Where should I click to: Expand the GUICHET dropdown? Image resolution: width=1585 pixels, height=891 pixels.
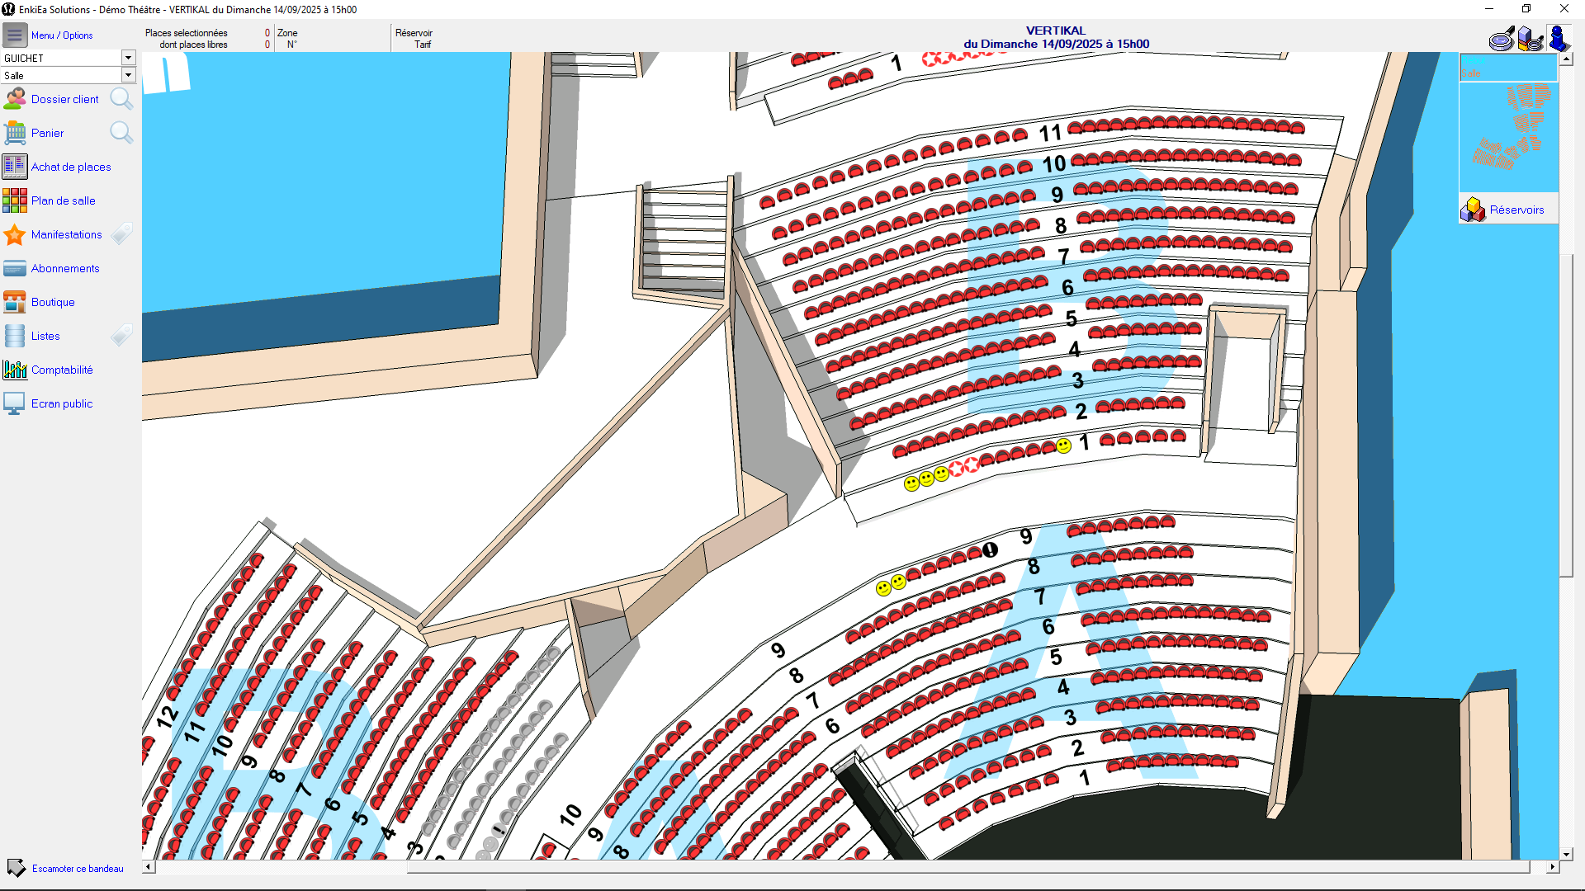pyautogui.click(x=128, y=58)
